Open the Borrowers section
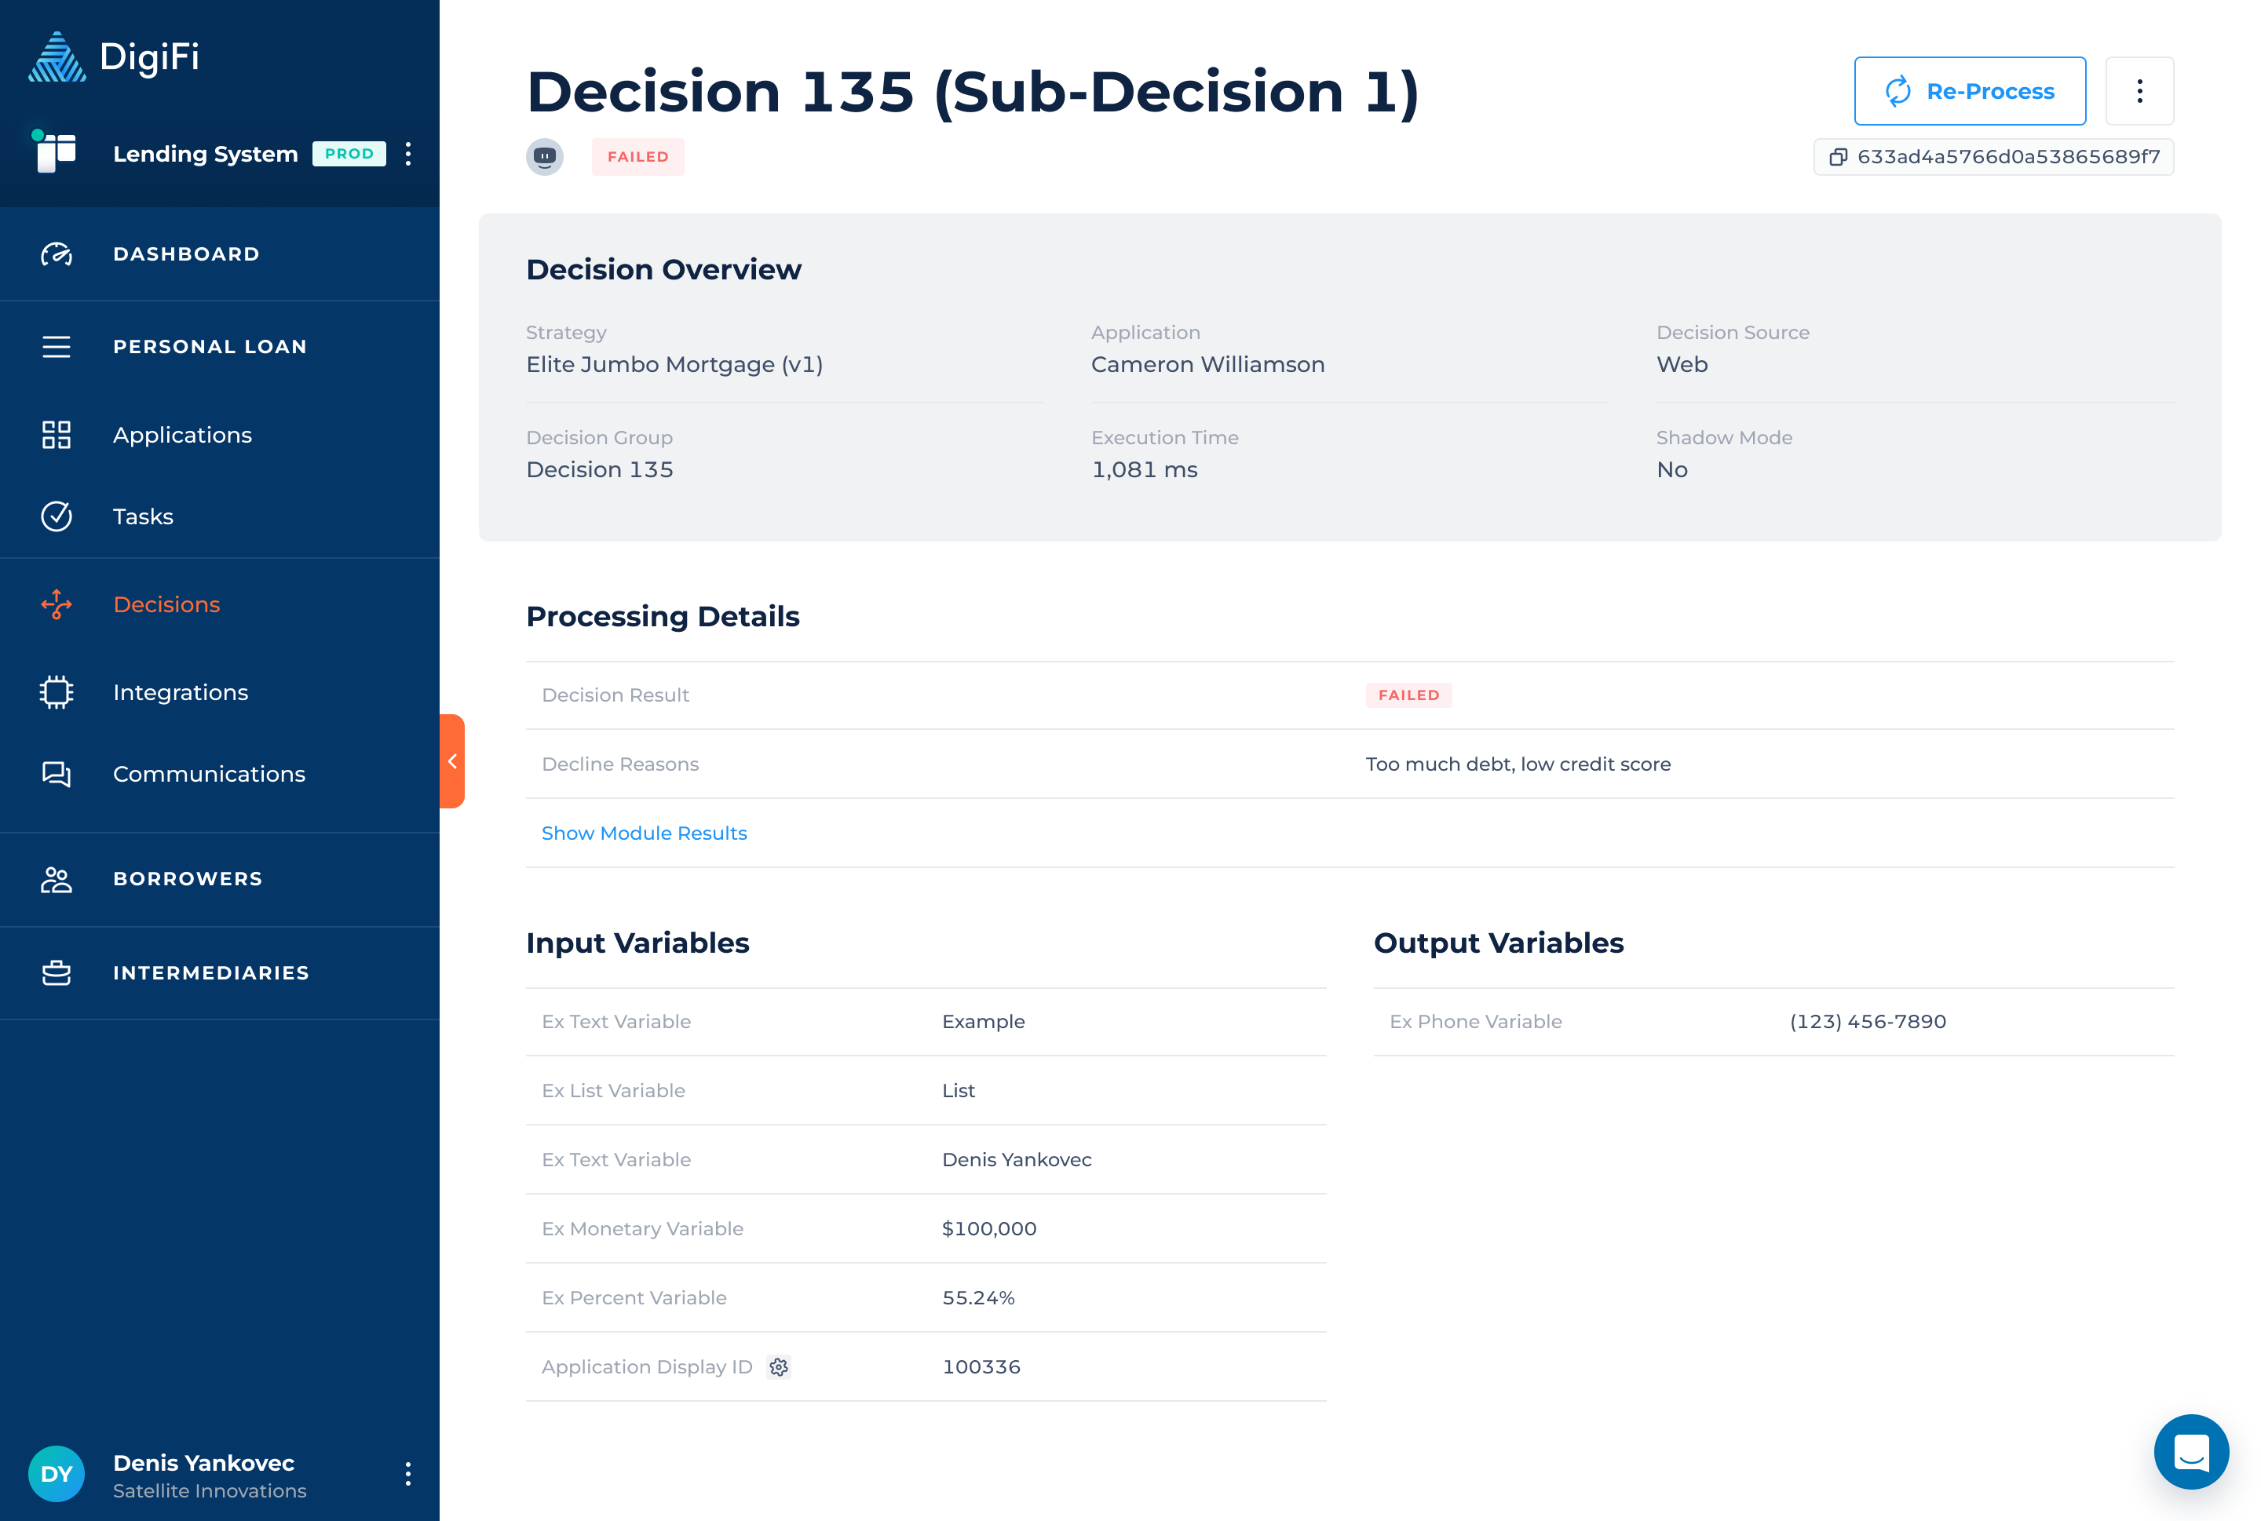This screenshot has width=2261, height=1521. (x=188, y=879)
